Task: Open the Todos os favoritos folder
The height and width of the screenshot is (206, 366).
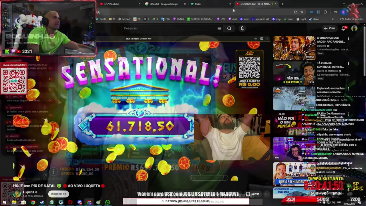Action: pos(352,19)
